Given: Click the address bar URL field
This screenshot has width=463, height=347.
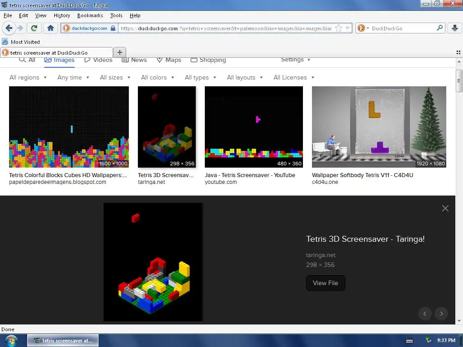Looking at the screenshot, I should [x=226, y=28].
